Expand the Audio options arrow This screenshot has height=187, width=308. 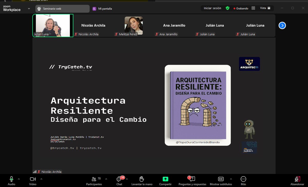19,179
